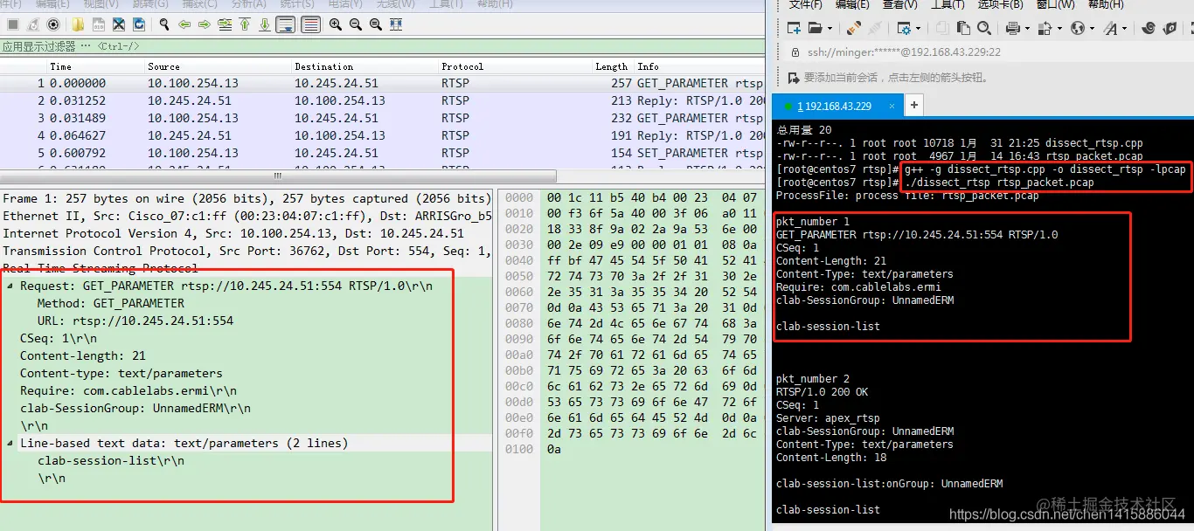Click the open capture file folder icon

78,24
